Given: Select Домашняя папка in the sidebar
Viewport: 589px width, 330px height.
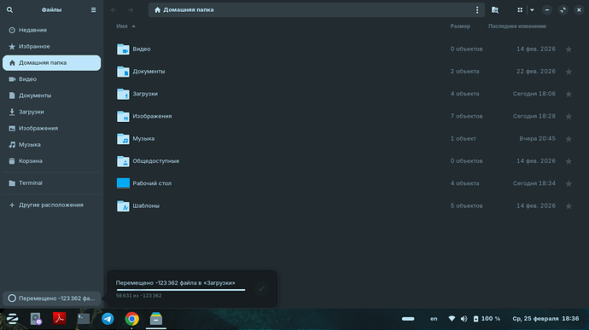Looking at the screenshot, I should pos(51,63).
